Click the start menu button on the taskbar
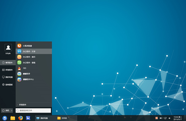This screenshot has width=186, height=121. click(x=5, y=118)
